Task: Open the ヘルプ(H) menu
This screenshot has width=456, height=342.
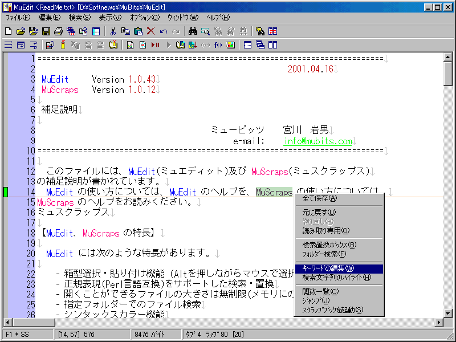Action: click(218, 18)
